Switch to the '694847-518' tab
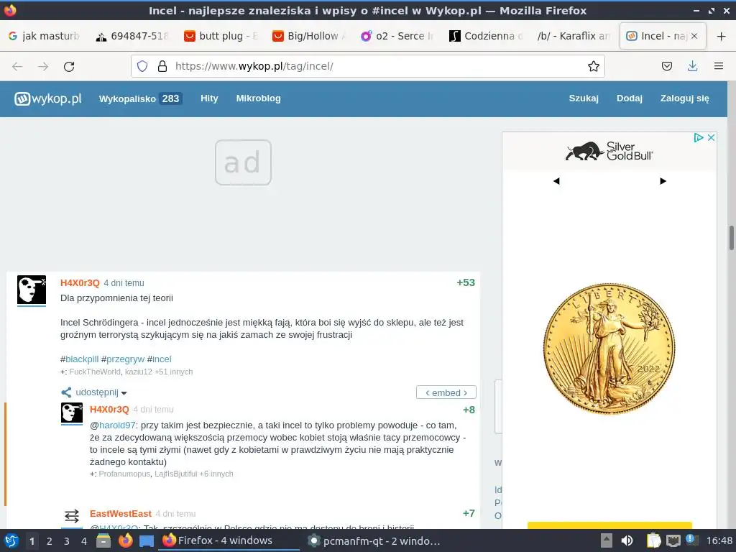This screenshot has width=736, height=552. click(132, 36)
